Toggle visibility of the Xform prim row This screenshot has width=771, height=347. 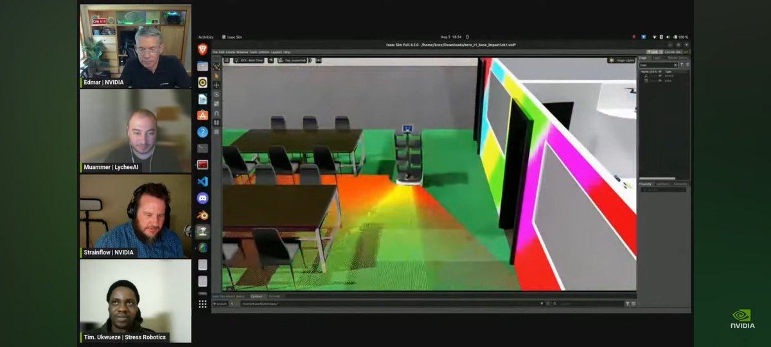(660, 76)
